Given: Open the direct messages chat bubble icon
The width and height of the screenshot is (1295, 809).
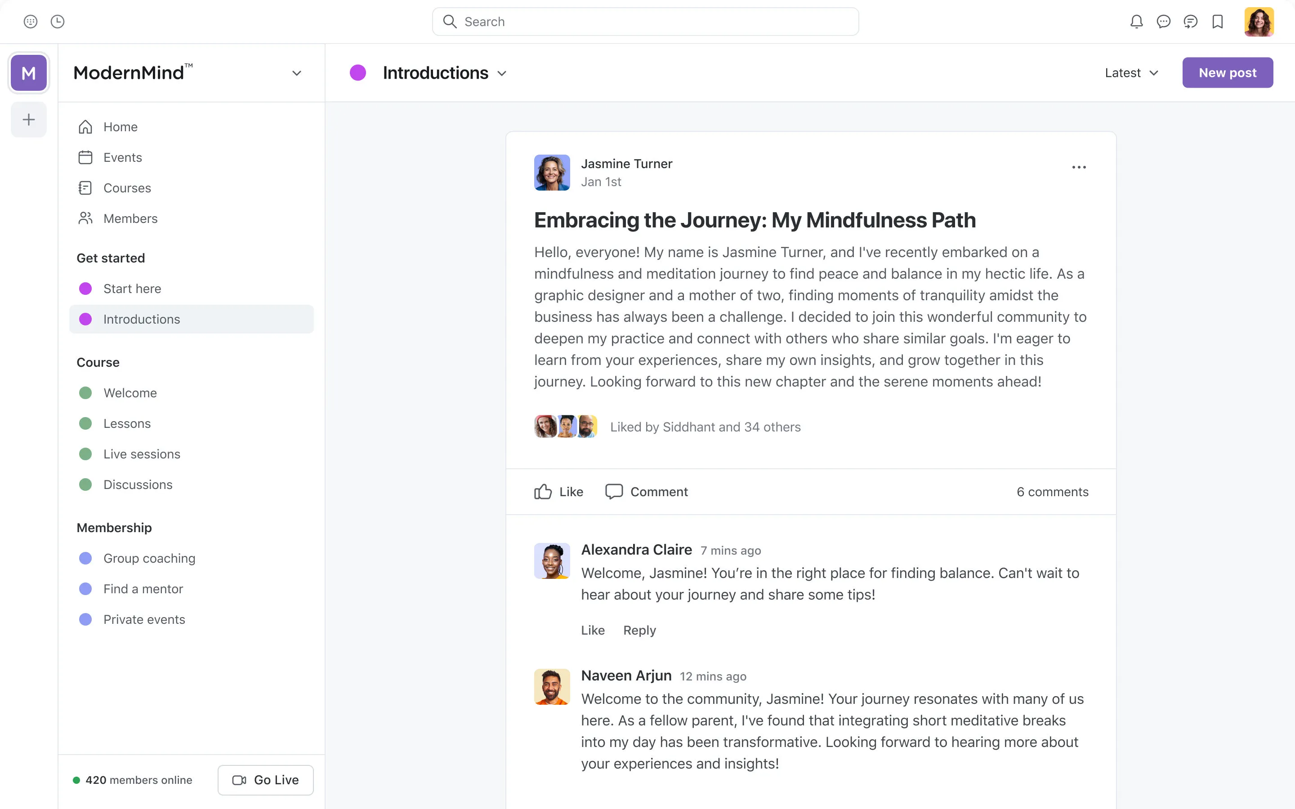Looking at the screenshot, I should tap(1163, 22).
